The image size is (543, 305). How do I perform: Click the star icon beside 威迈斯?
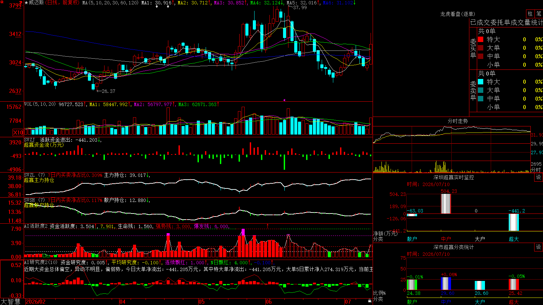click(26, 3)
